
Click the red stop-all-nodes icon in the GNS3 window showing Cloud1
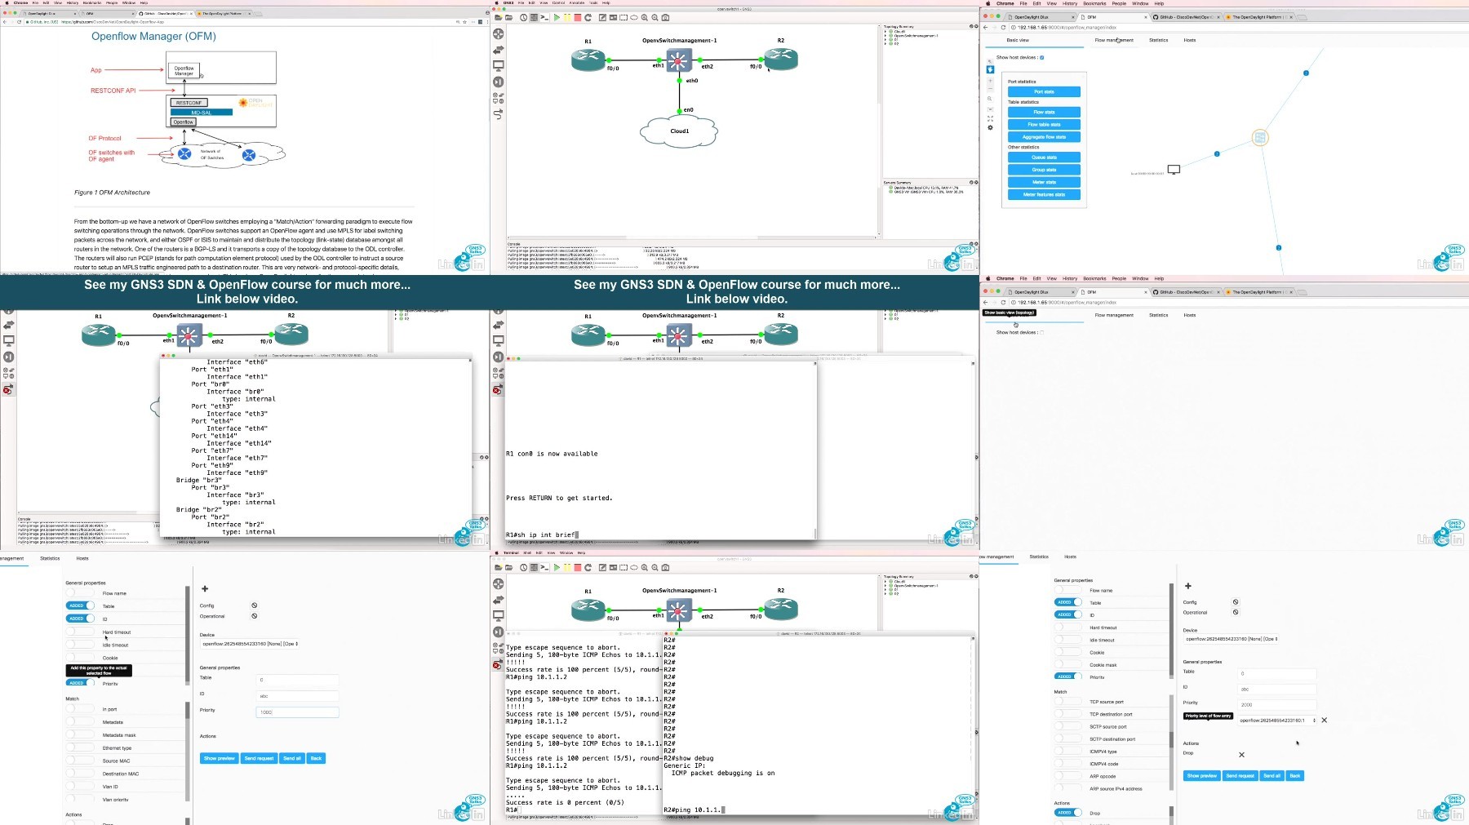[x=577, y=17]
